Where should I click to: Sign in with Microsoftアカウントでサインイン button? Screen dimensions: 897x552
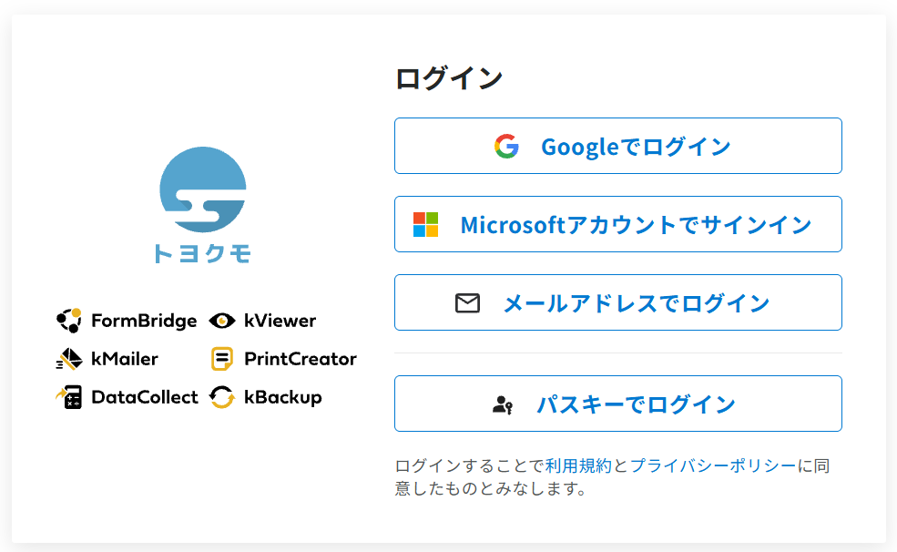click(617, 224)
